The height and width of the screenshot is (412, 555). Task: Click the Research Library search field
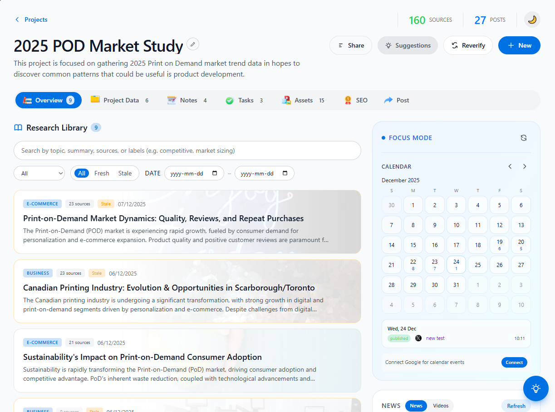(187, 150)
